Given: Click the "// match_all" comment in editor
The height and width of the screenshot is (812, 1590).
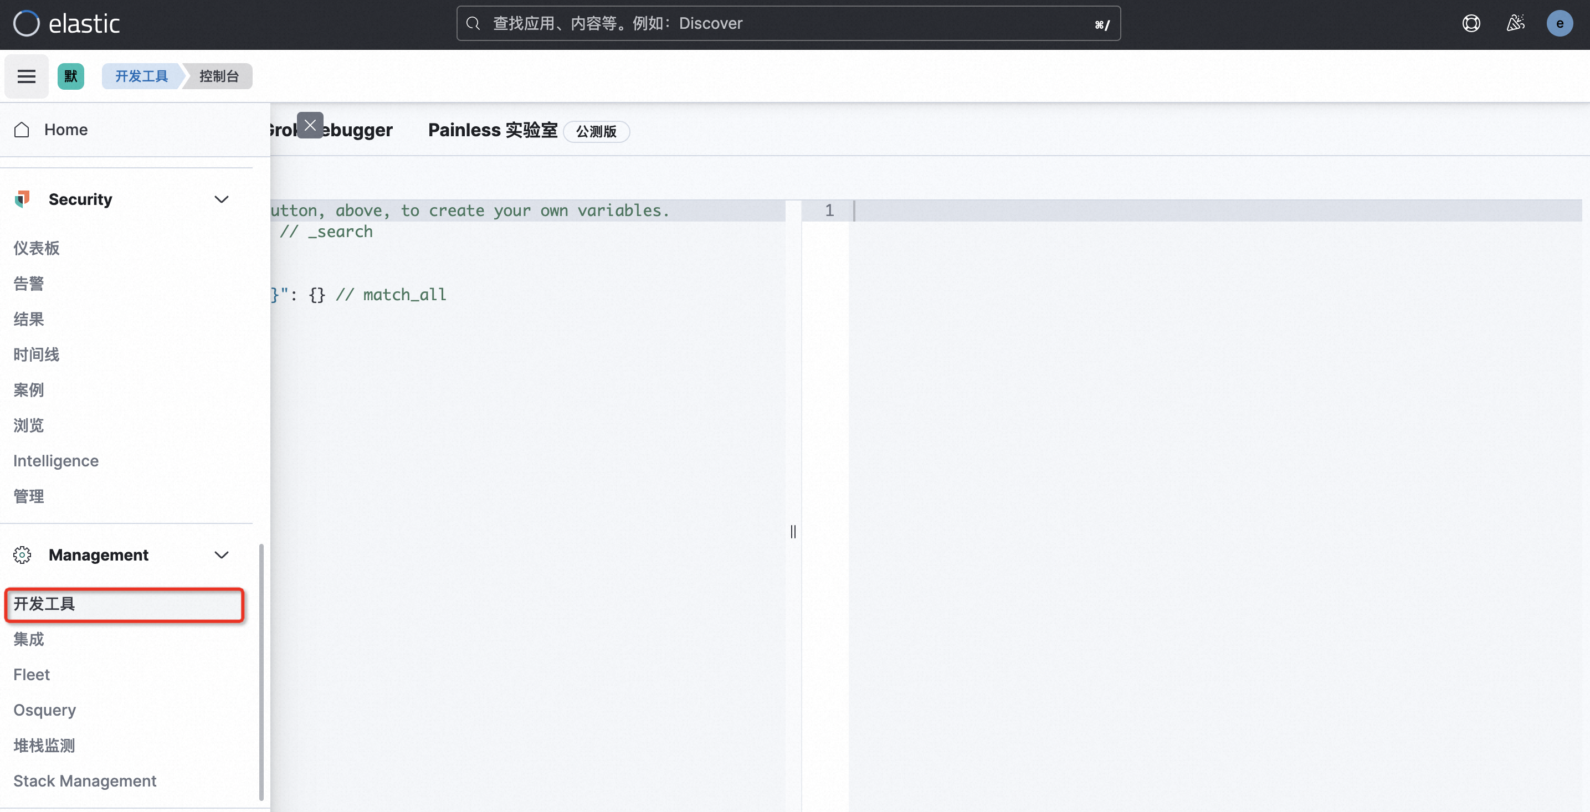Looking at the screenshot, I should click(391, 295).
